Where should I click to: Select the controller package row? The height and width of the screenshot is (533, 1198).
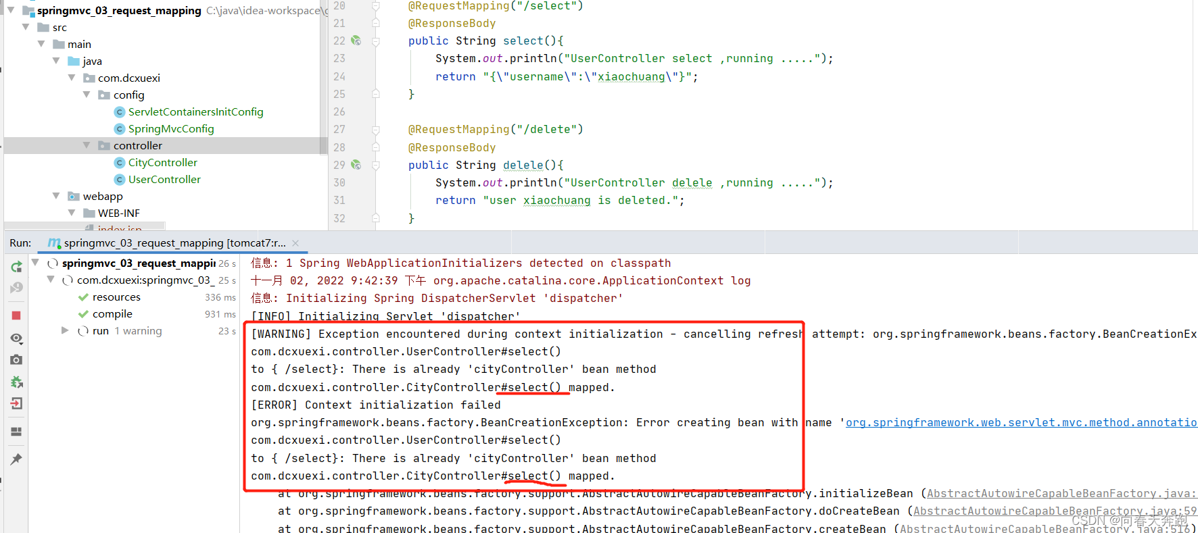(x=162, y=145)
